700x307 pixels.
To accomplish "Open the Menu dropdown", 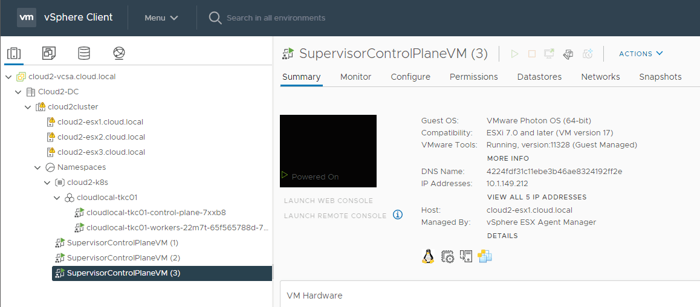I will (161, 18).
